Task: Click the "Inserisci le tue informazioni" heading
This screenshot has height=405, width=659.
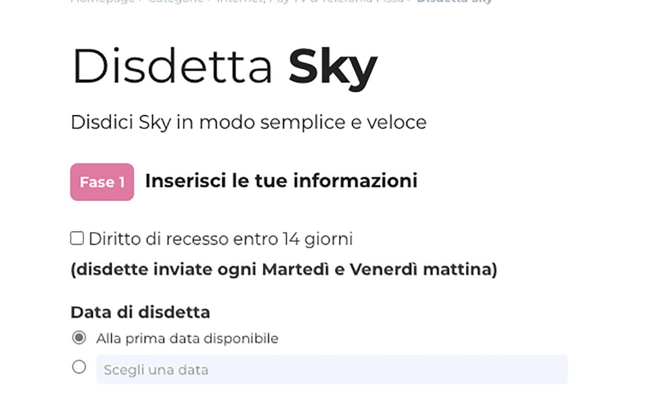Action: pyautogui.click(x=281, y=181)
